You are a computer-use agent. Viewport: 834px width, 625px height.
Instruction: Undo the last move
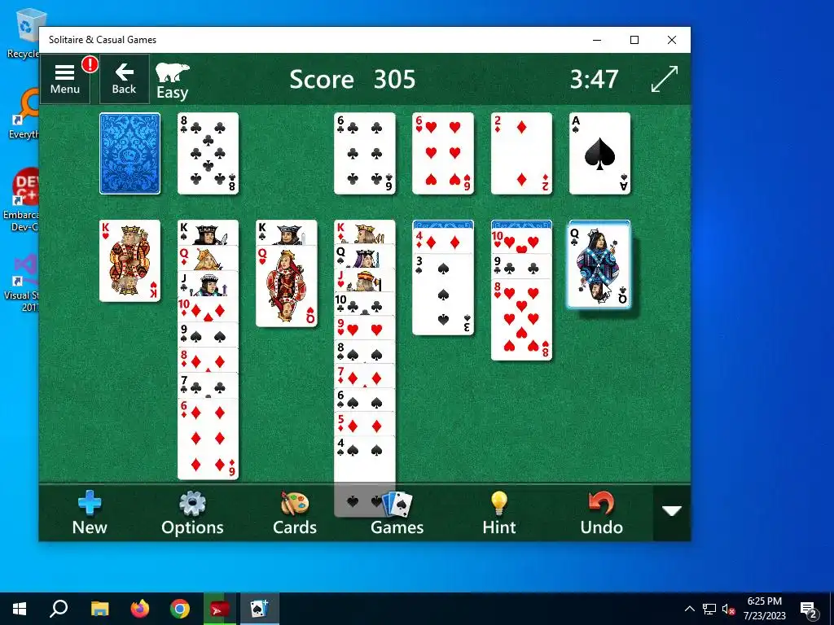[x=602, y=513]
